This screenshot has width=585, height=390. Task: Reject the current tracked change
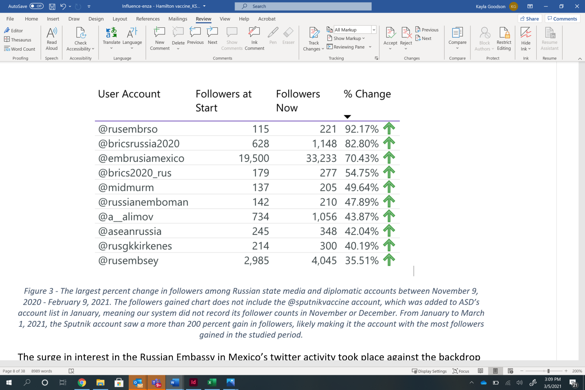406,39
